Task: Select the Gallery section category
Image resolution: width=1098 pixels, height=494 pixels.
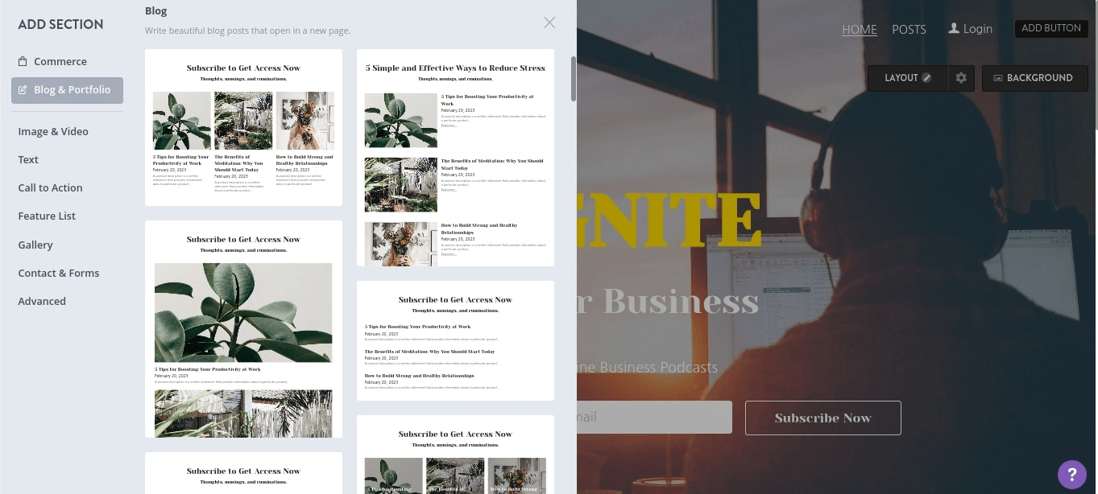Action: pos(35,245)
